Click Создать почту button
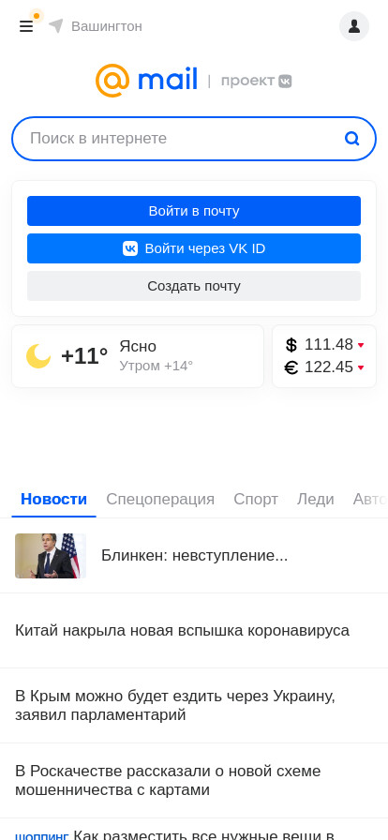 pos(194,286)
